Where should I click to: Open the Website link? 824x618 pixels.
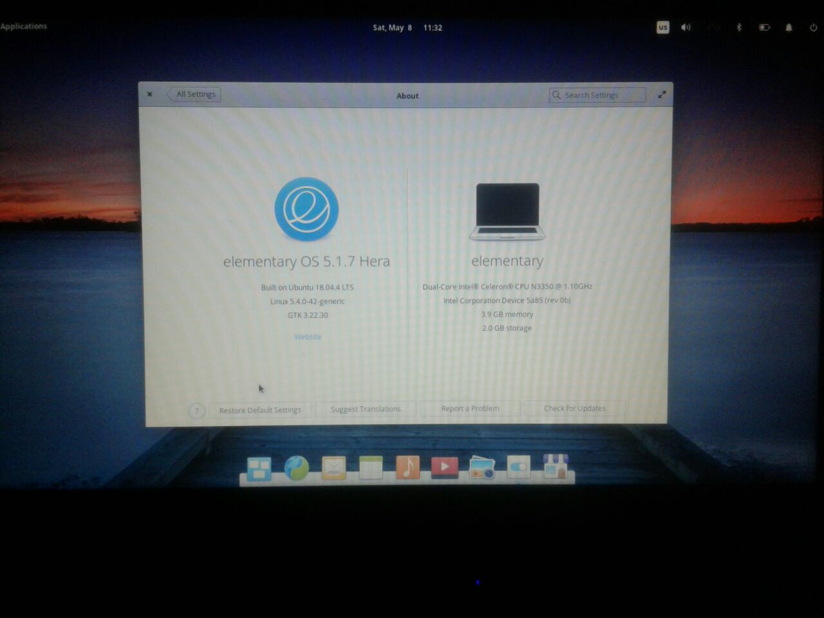[x=308, y=337]
